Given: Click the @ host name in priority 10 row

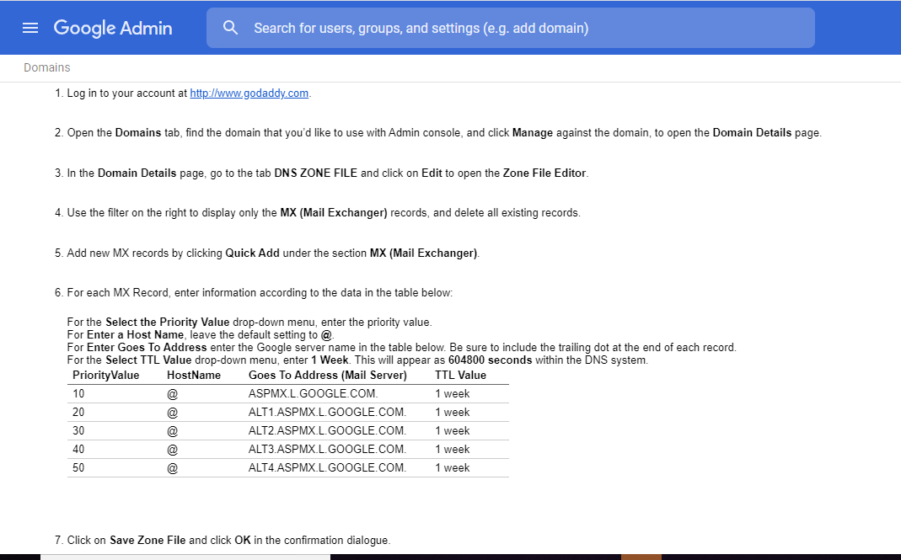Looking at the screenshot, I should click(x=173, y=393).
